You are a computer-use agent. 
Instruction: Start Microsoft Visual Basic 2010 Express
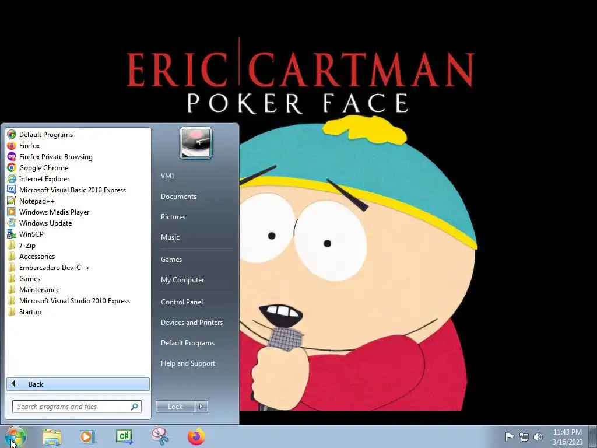click(78, 190)
